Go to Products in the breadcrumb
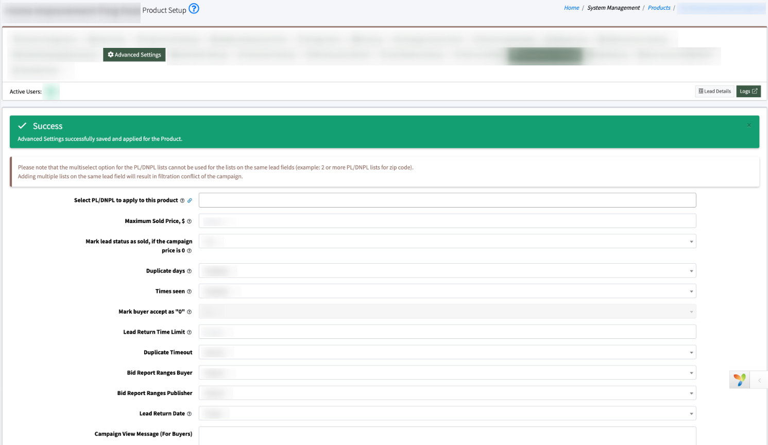Screen dimensions: 768x445 pyautogui.click(x=659, y=8)
